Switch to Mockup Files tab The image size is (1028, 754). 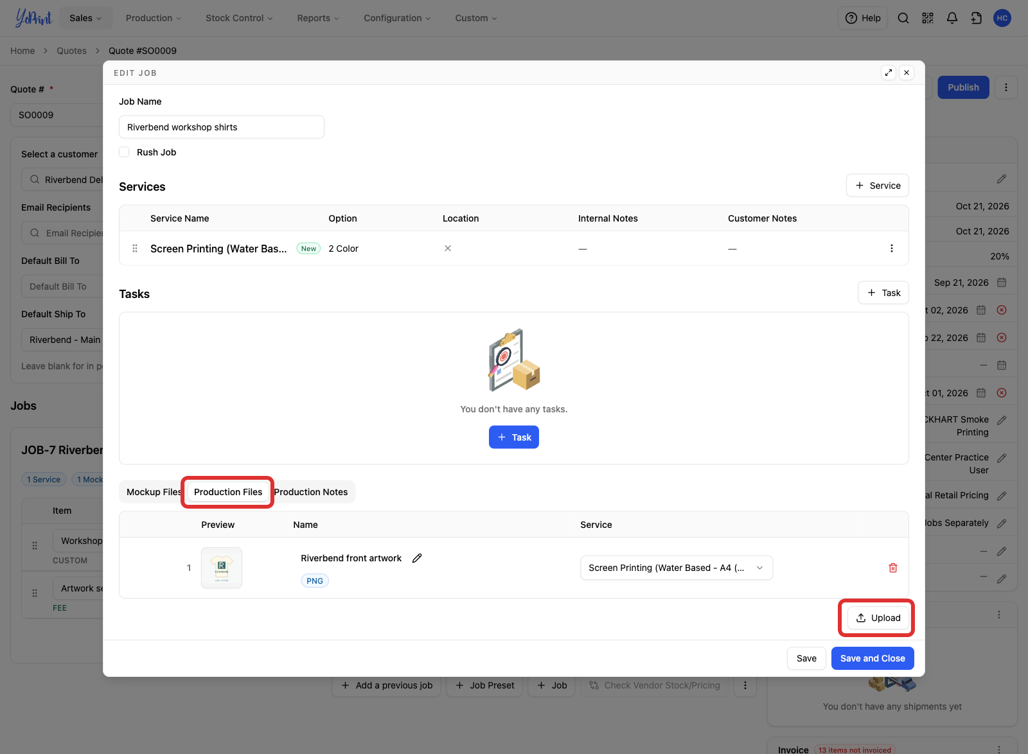tap(154, 492)
